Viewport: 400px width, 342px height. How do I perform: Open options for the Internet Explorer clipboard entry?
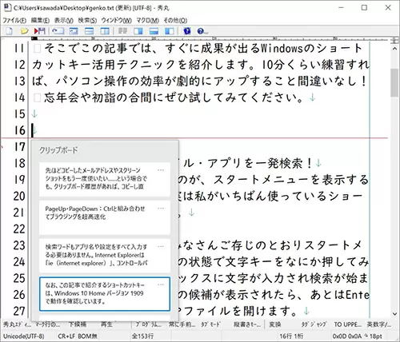(161, 247)
